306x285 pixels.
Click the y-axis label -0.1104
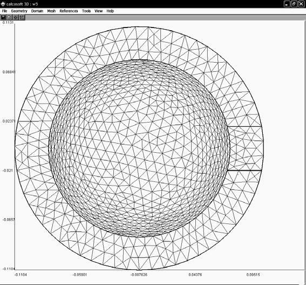click(9, 269)
